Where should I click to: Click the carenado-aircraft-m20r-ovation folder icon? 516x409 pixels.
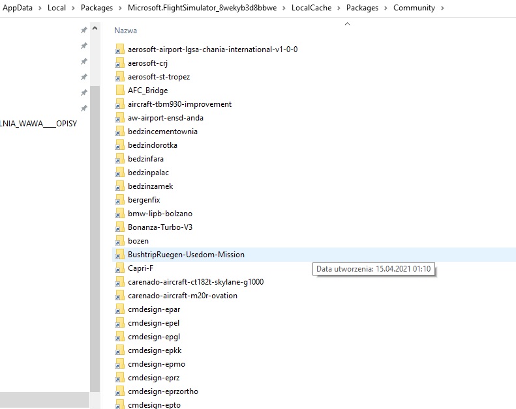119,296
